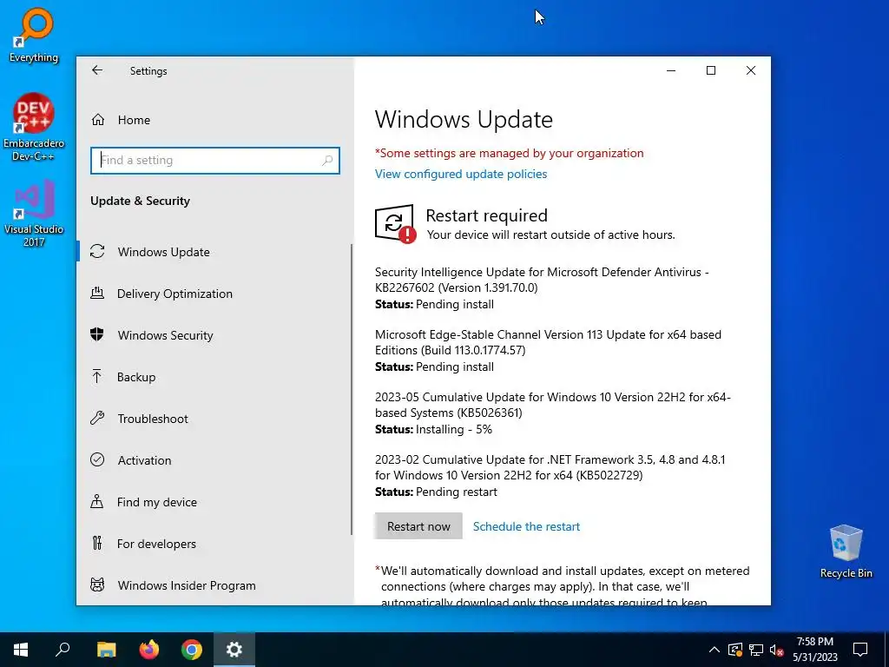The width and height of the screenshot is (889, 667).
Task: Click the muted volume tray icon
Action: [x=776, y=650]
